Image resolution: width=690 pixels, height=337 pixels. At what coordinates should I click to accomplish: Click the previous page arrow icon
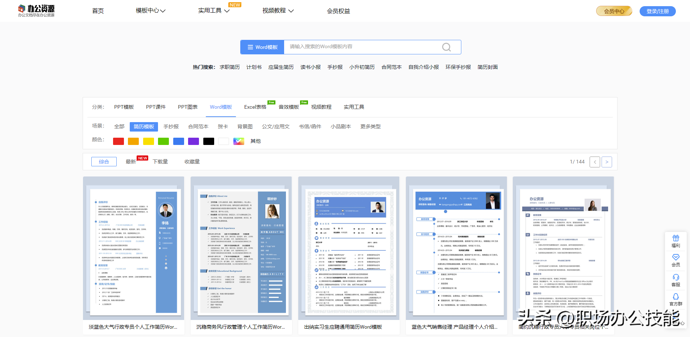[x=595, y=162]
